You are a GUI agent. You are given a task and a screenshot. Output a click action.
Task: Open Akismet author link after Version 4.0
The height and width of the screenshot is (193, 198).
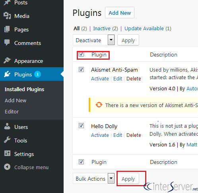192,89
